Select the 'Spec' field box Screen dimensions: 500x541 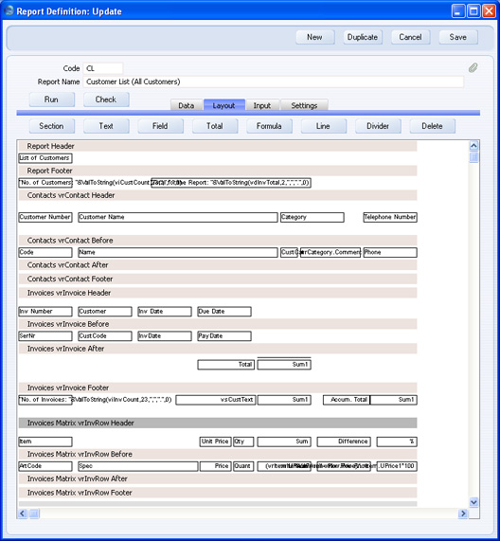pyautogui.click(x=138, y=466)
